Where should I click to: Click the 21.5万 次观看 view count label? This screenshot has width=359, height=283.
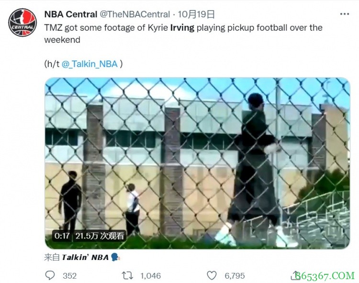pyautogui.click(x=100, y=236)
